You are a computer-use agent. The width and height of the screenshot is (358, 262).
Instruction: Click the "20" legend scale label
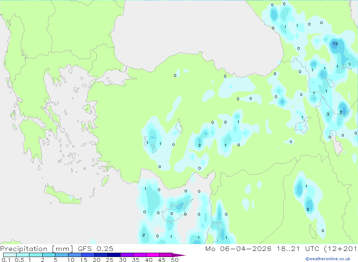[97, 260]
